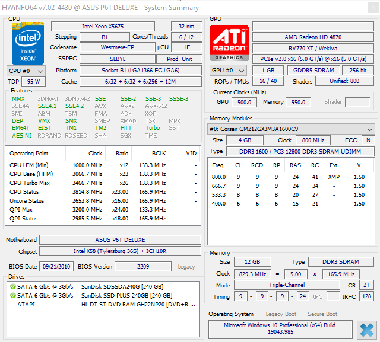Click the Memory Size 12 GB field
380x342 pixels.
[252, 262]
